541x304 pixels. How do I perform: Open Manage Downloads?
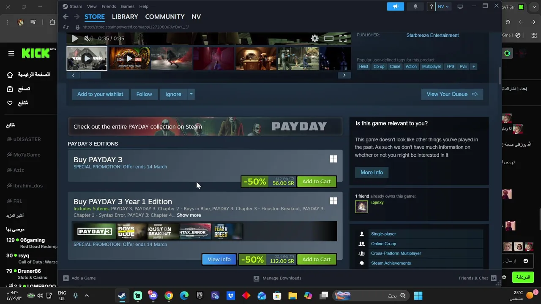coord(277,278)
